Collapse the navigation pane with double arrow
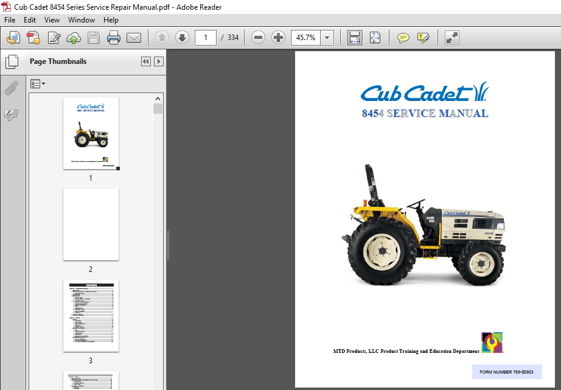 pos(146,61)
